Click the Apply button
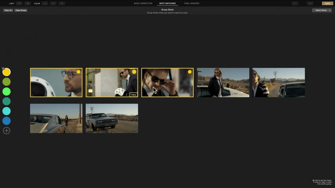335x188 pixels. click(327, 3)
